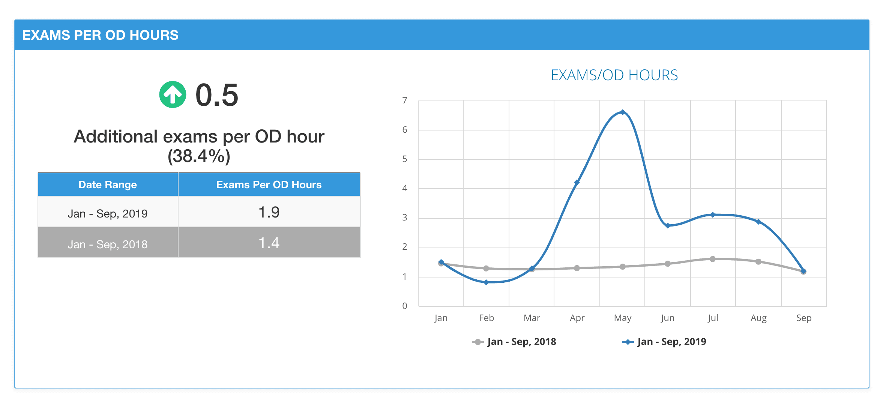The height and width of the screenshot is (399, 889).
Task: Click the May 2018 gray data point
Action: tap(623, 267)
